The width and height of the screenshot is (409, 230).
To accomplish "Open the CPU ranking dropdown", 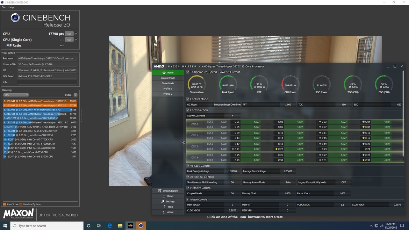I will point(16,95).
